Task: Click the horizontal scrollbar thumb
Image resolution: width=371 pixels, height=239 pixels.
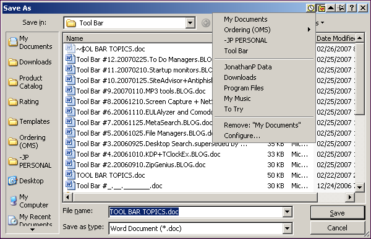Action: (x=195, y=197)
